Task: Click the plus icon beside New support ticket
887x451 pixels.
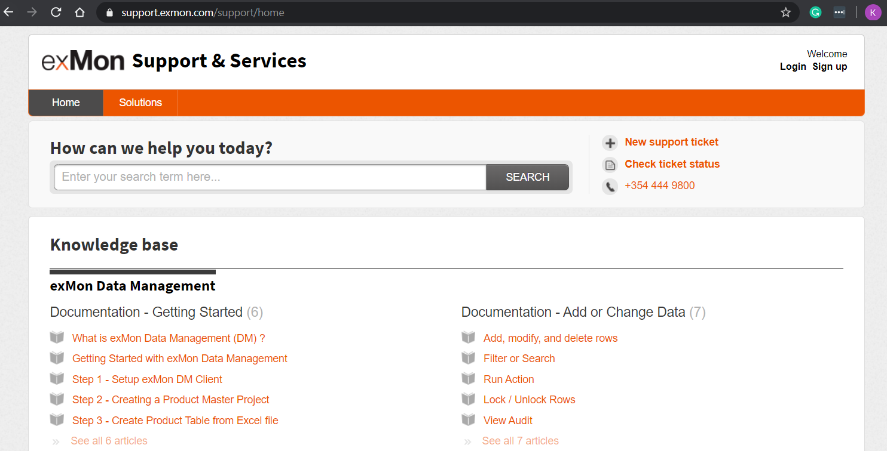Action: click(x=610, y=143)
